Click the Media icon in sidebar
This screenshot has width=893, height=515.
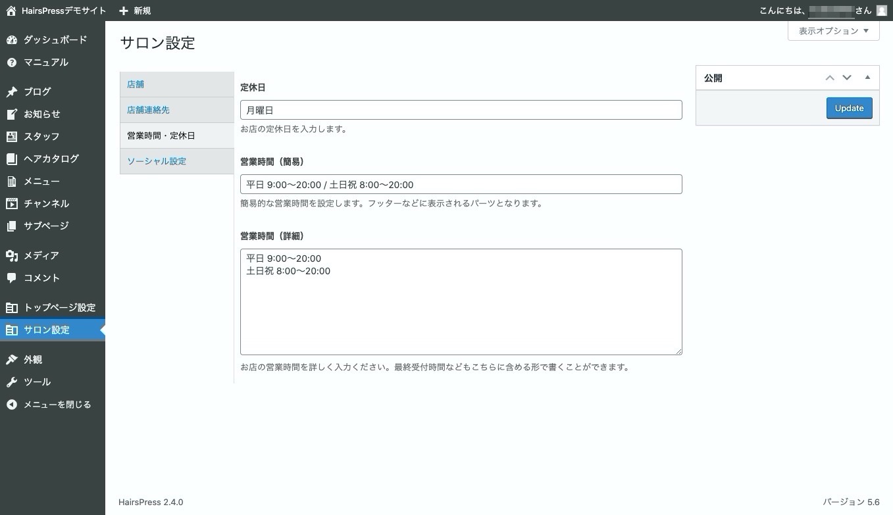(11, 256)
